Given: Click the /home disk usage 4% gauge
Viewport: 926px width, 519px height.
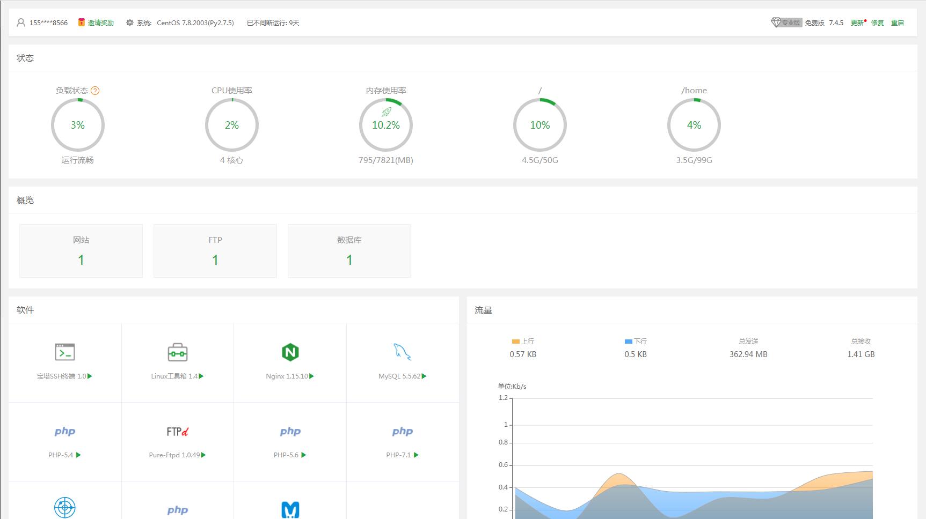Looking at the screenshot, I should click(x=694, y=125).
